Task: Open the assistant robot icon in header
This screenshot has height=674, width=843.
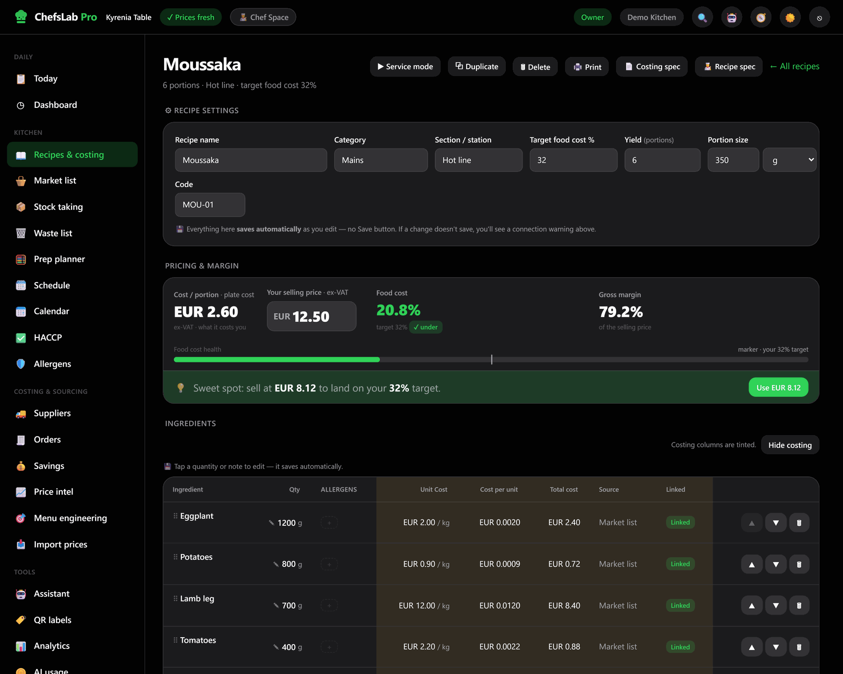Action: (732, 17)
